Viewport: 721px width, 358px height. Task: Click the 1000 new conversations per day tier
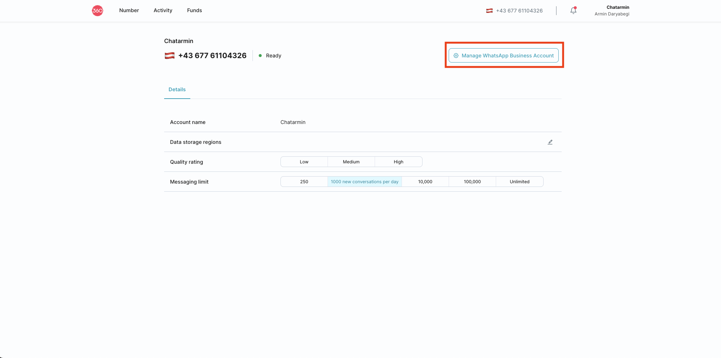364,182
